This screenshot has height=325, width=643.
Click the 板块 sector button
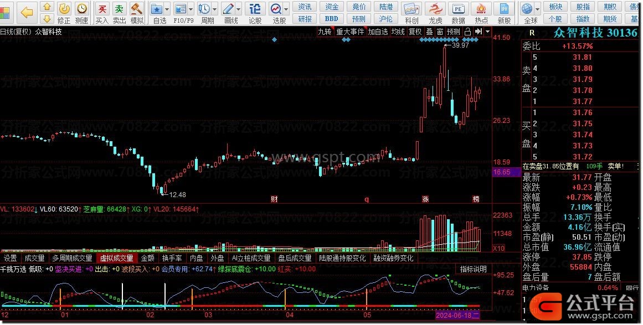pyautogui.click(x=555, y=7)
